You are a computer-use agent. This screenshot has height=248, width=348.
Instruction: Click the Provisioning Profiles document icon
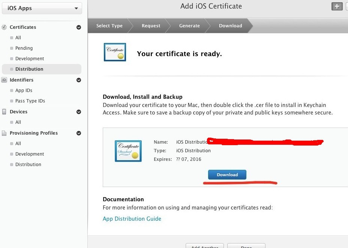point(4,133)
